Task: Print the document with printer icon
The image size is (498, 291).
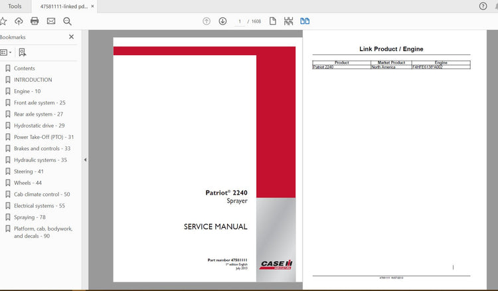Action: pyautogui.click(x=35, y=21)
